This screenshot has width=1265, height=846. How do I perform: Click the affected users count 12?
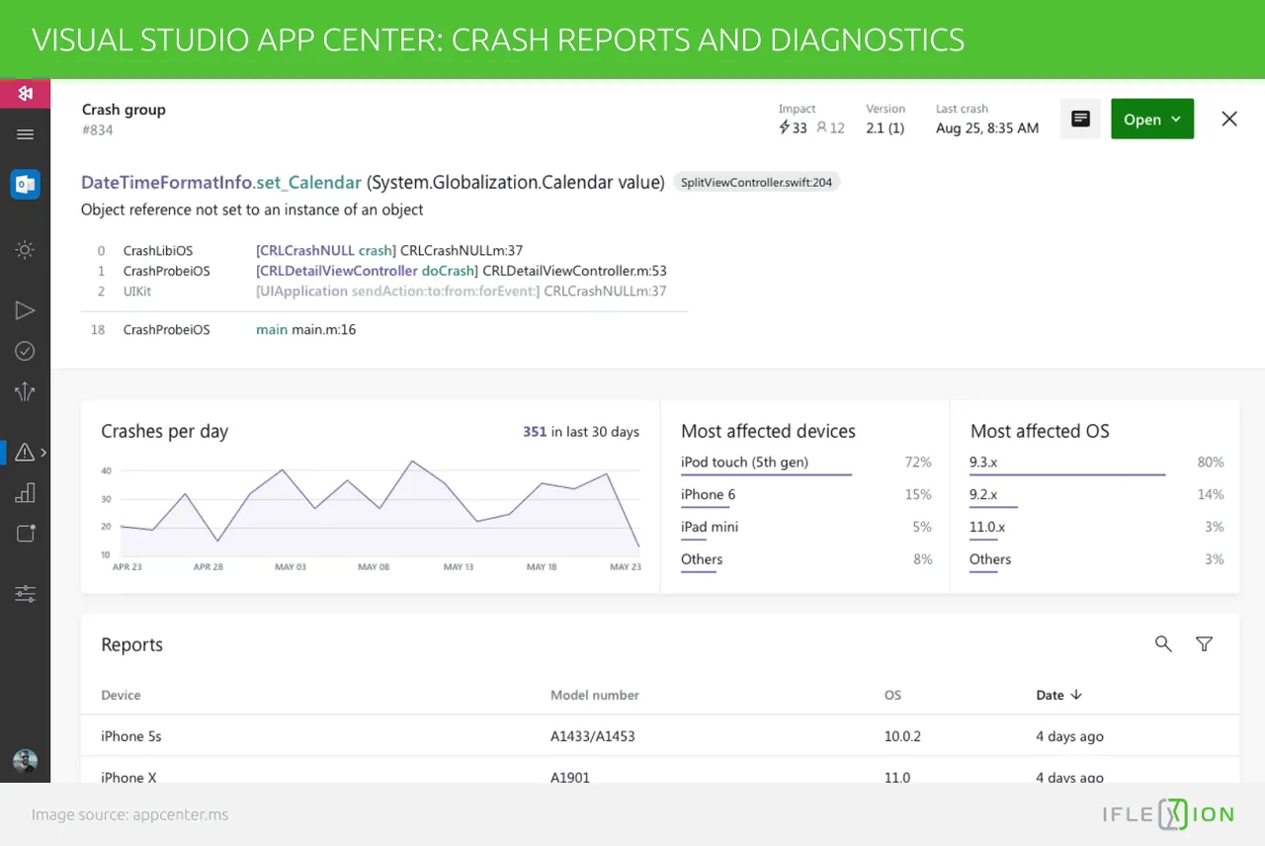[830, 127]
